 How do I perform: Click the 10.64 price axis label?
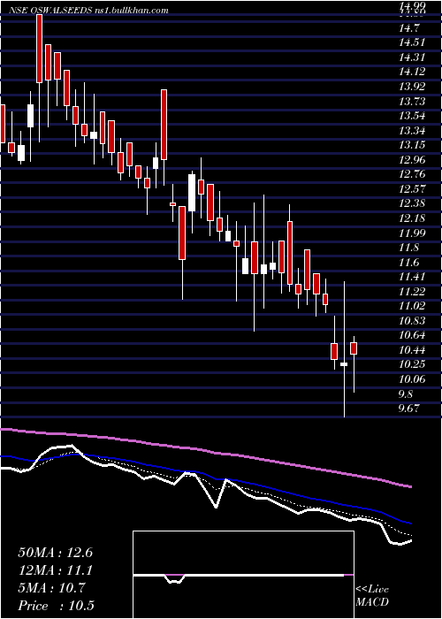point(411,335)
